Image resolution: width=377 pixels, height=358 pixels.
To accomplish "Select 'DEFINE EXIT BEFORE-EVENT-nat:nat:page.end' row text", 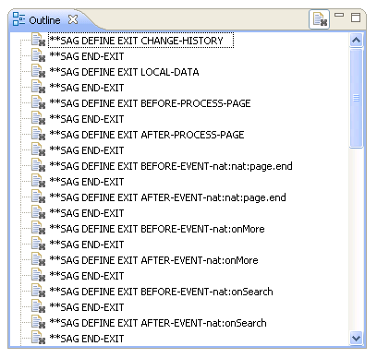I will coord(171,166).
